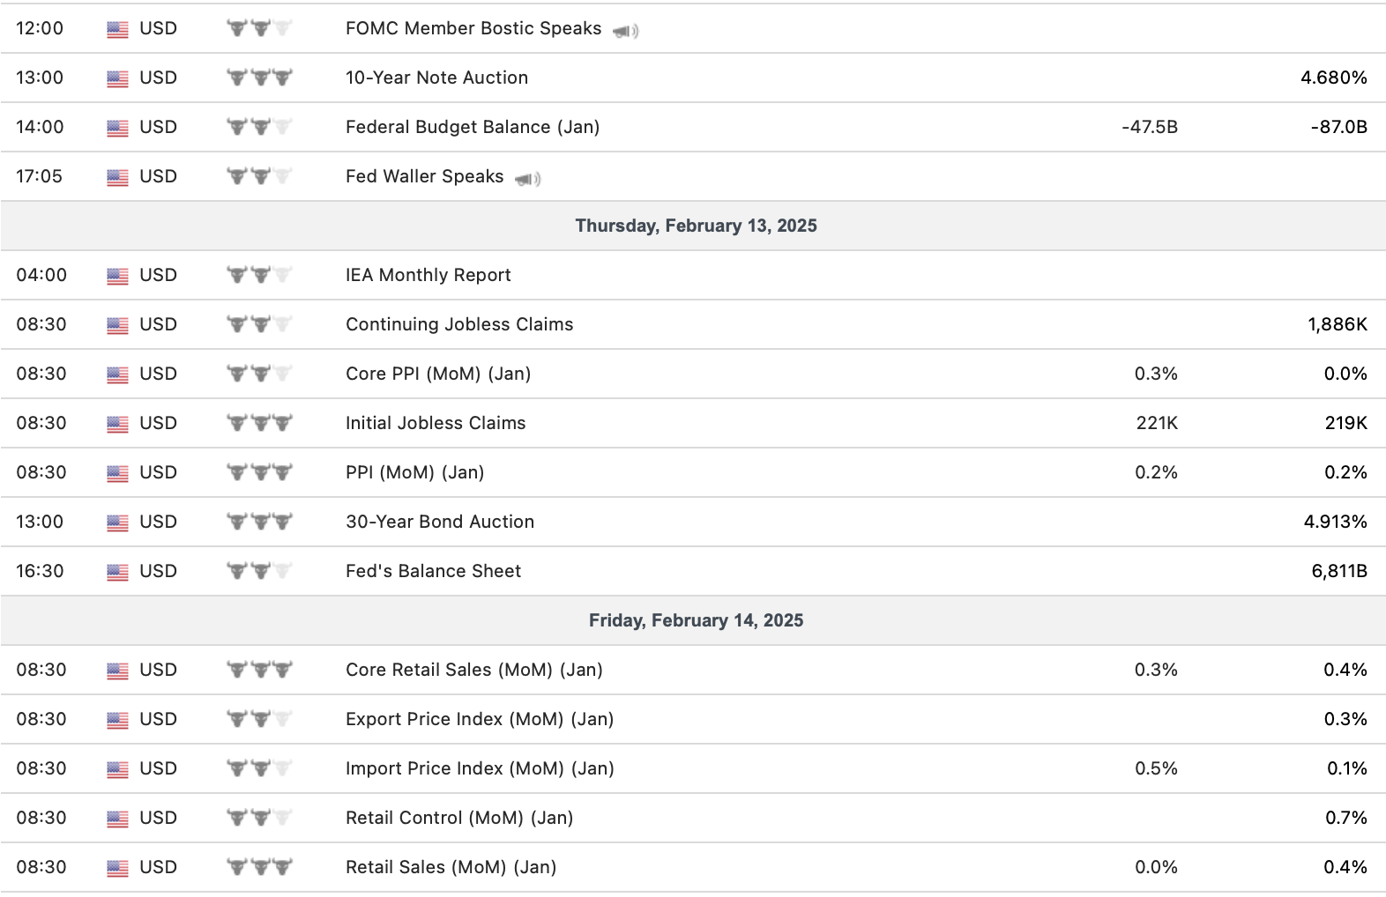Open Import Price Index (MoM) event
1386x897 pixels.
479,768
